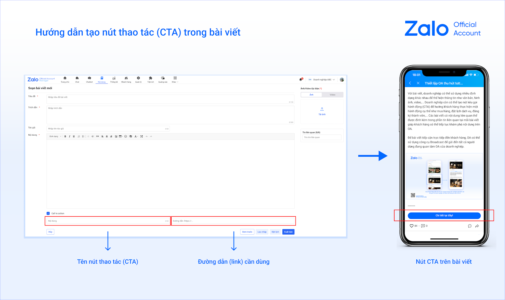Viewport: 505px width, 300px height.
Task: Click the notification bell icon
Action: point(301,79)
